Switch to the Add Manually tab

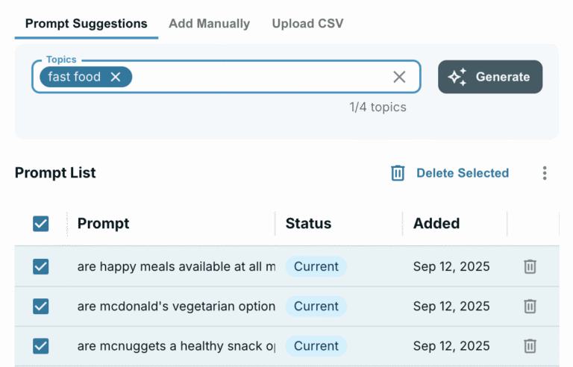click(x=209, y=24)
